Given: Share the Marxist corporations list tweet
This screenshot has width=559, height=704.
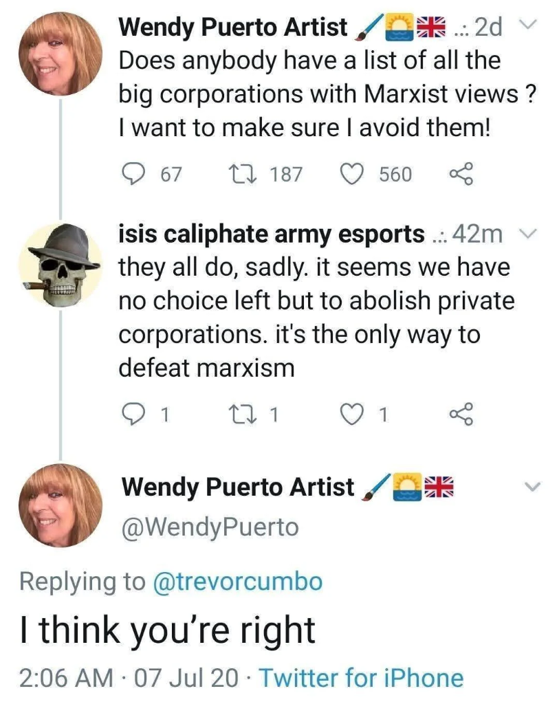Looking at the screenshot, I should [x=461, y=175].
